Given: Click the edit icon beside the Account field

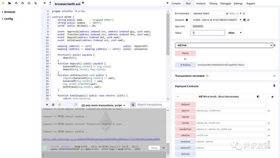Looking at the screenshot, I should pos(248,20).
